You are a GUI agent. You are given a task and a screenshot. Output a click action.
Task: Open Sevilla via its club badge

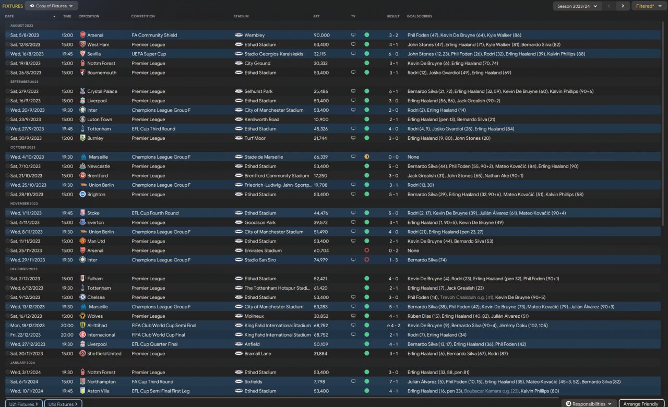pos(82,54)
